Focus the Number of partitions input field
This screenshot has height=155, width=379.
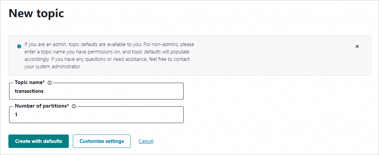click(x=96, y=115)
